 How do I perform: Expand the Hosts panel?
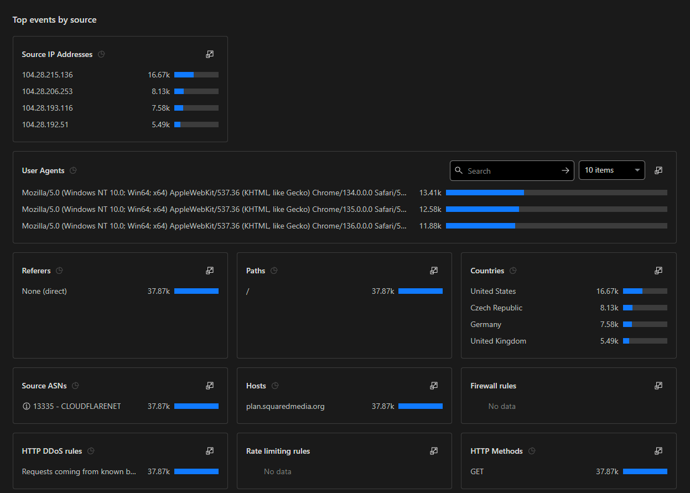[x=434, y=386]
